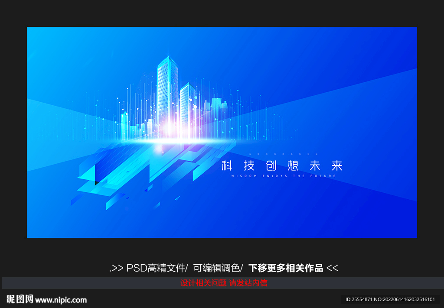This screenshot has height=308, width=444.
Task: Click the geometric blue stripes graphic
Action: coord(130,173)
